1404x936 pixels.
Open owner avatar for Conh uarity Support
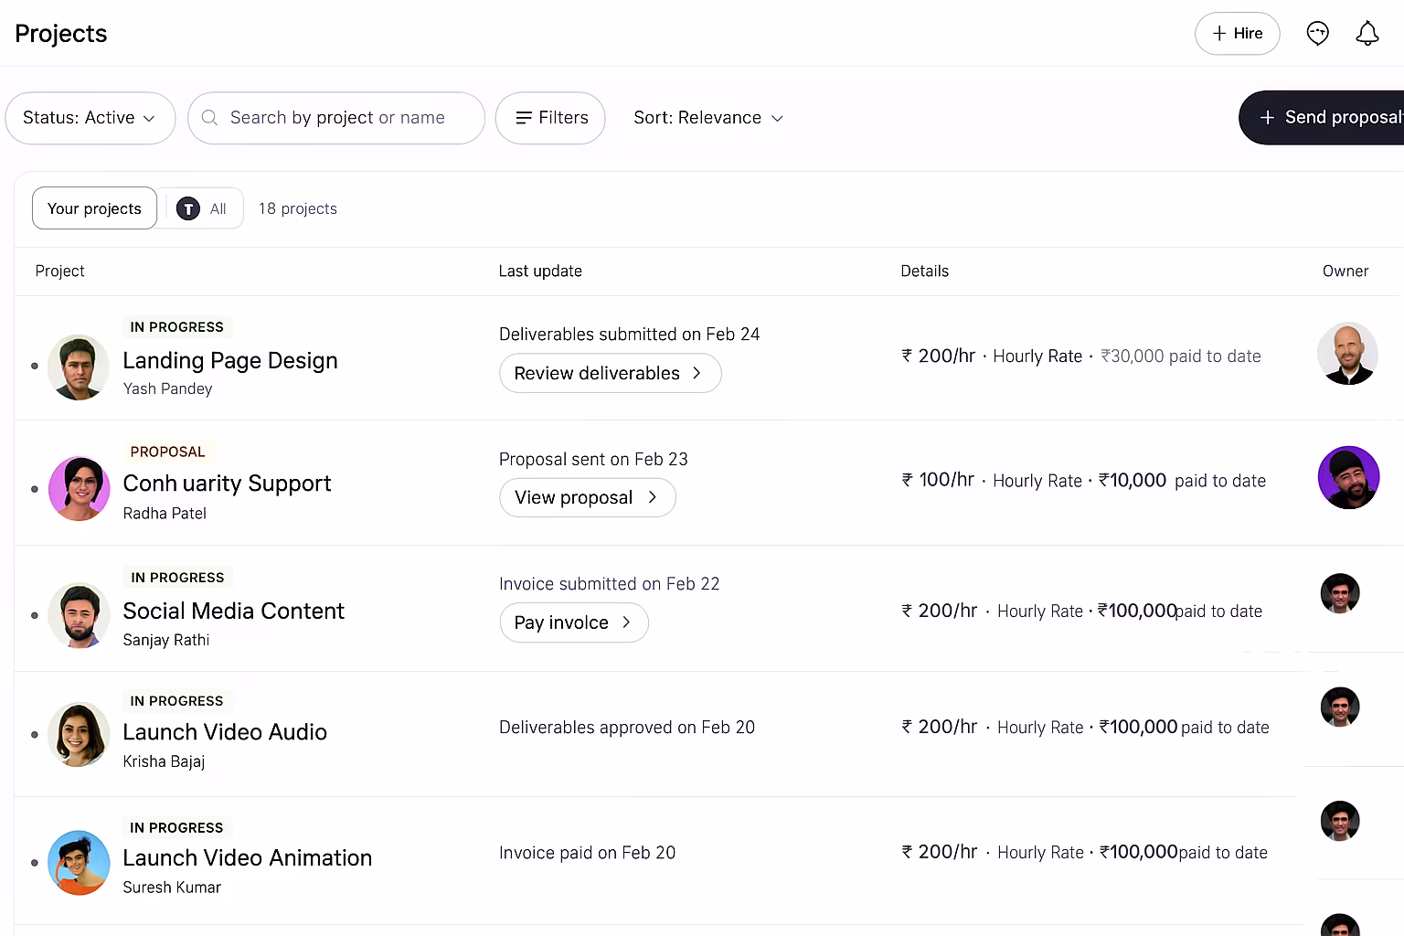point(1348,478)
